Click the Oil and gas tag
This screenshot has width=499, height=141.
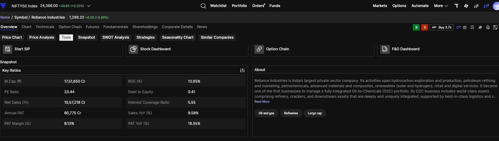266,113
